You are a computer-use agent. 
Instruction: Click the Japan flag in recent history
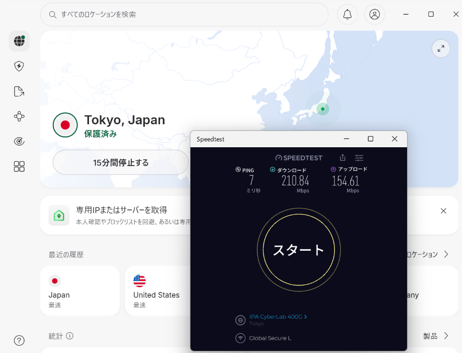point(54,281)
